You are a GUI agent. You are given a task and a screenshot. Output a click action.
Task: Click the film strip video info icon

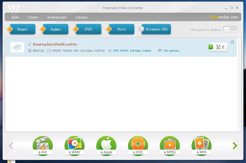(49, 51)
